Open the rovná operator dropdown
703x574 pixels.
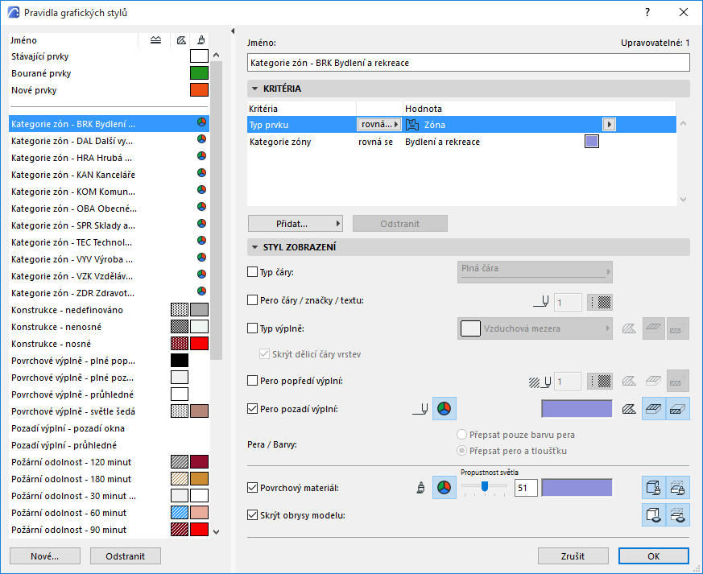[378, 125]
